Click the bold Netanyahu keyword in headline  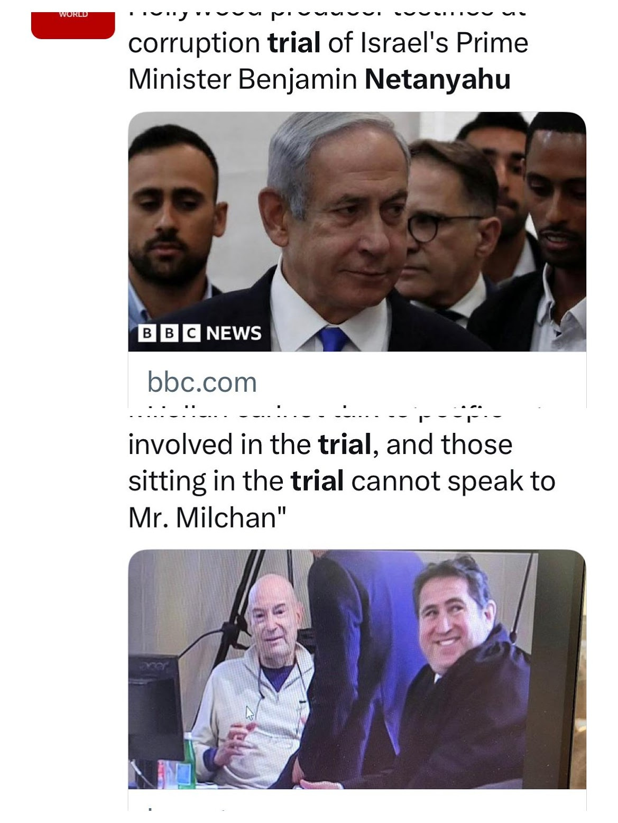438,79
